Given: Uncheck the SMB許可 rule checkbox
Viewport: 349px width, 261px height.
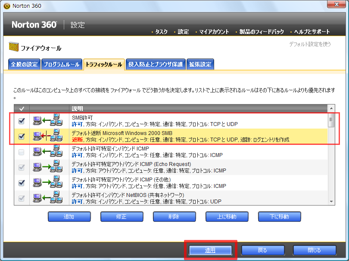Looking at the screenshot, I should coord(21,121).
